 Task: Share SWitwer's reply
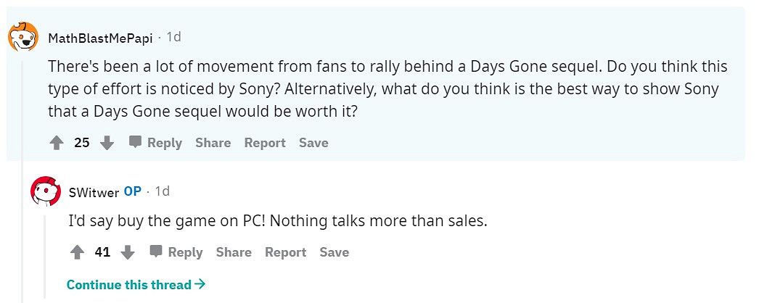234,252
